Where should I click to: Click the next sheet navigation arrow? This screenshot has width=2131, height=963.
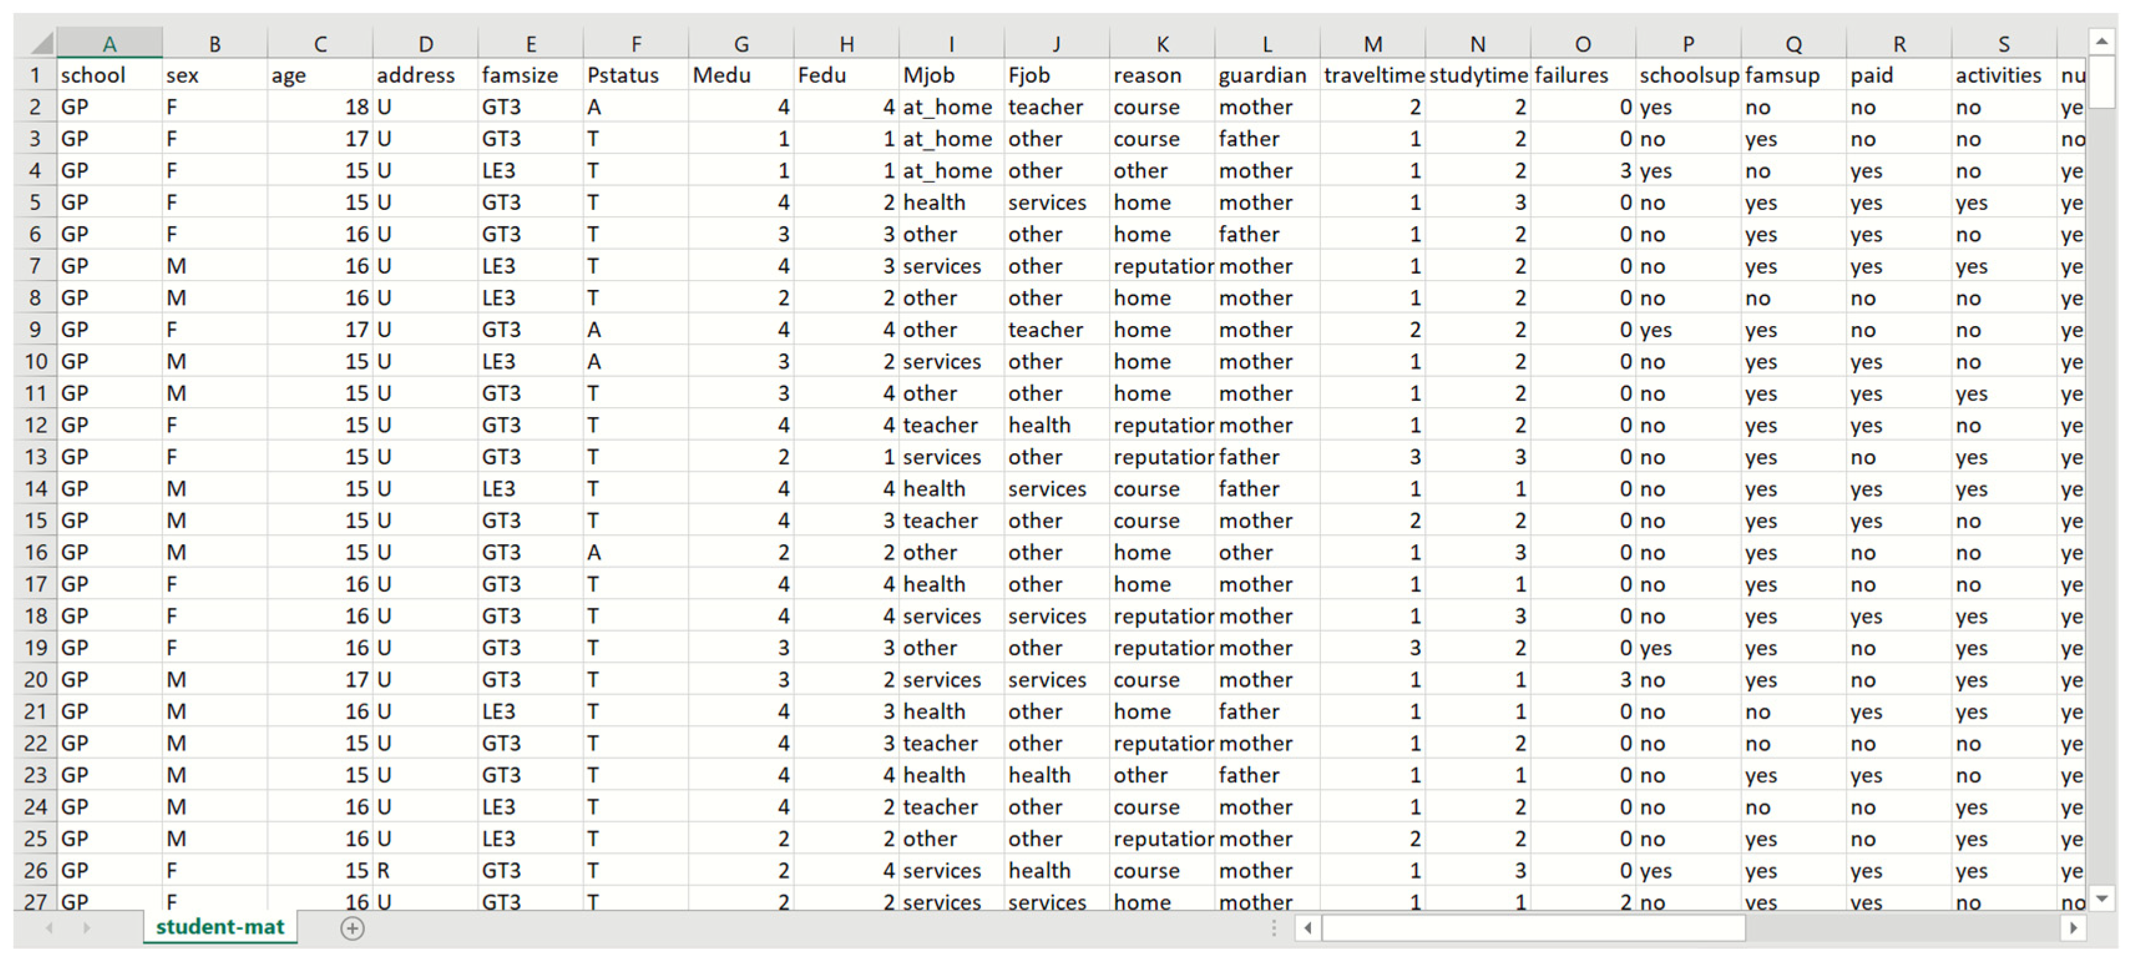pyautogui.click(x=86, y=928)
